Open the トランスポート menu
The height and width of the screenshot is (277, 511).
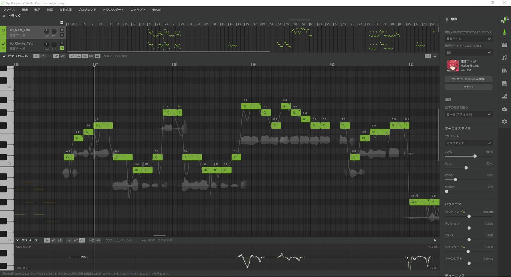click(x=113, y=9)
